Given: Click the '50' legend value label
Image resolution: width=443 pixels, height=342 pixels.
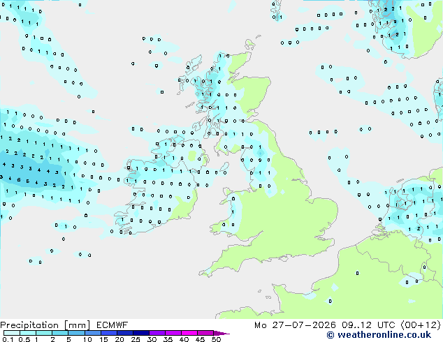Looking at the screenshot, I should [216, 339].
